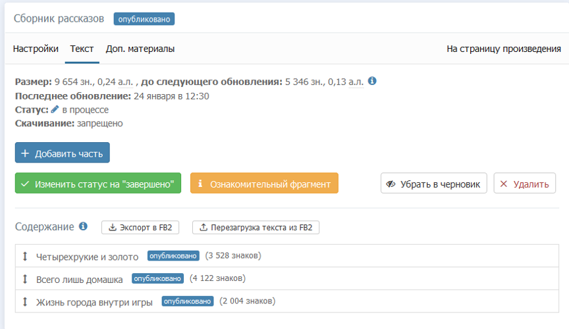The width and height of the screenshot is (569, 329).
Task: Click reorder arrow for Четырехрукие и золото
Action: 25,256
